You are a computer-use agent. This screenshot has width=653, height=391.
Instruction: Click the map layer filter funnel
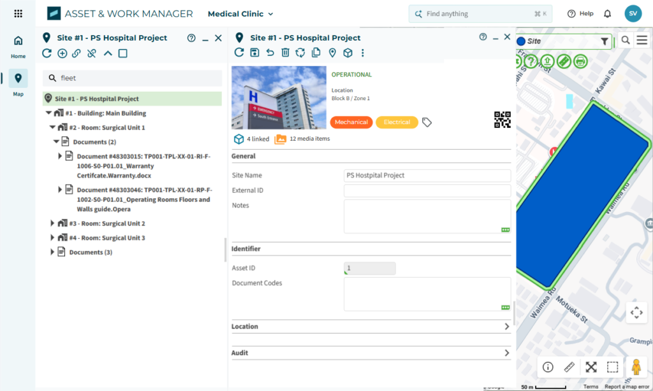click(605, 41)
